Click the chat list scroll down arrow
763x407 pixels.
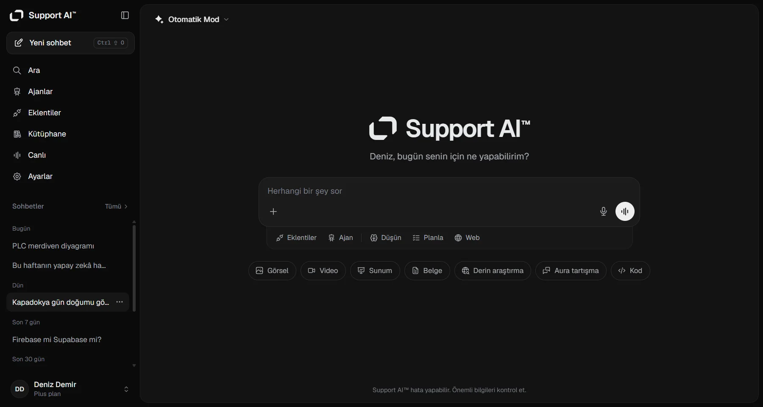pyautogui.click(x=134, y=365)
